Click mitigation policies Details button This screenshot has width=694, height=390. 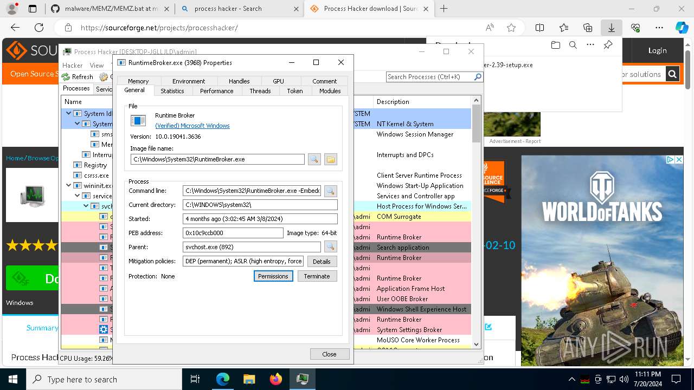pos(322,261)
